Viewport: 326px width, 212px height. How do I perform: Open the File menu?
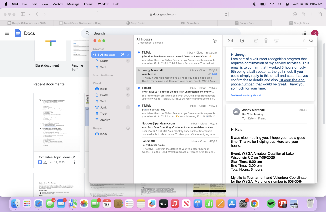point(25,4)
